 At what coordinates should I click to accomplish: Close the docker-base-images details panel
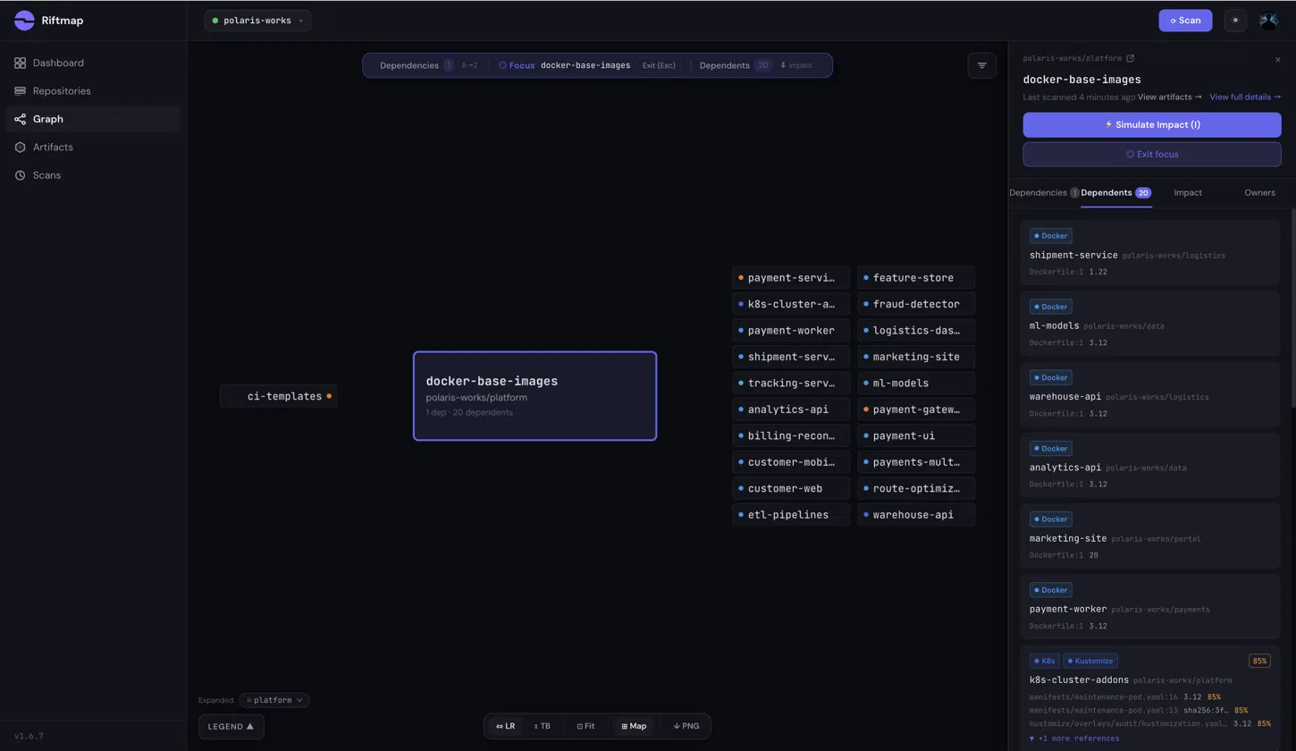(1277, 60)
